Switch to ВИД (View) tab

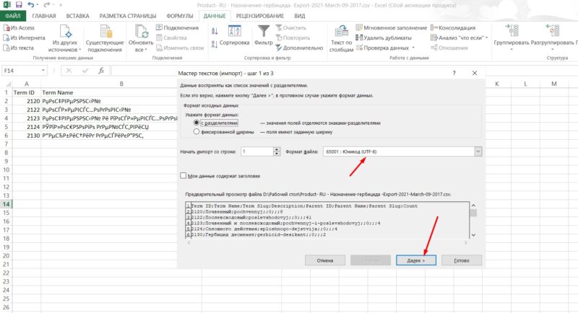point(300,16)
